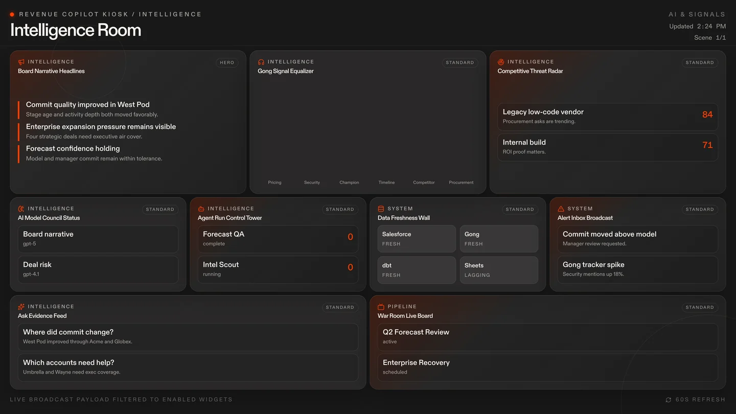736x414 pixels.
Task: Click the Competitor equalizer label
Action: (424, 182)
